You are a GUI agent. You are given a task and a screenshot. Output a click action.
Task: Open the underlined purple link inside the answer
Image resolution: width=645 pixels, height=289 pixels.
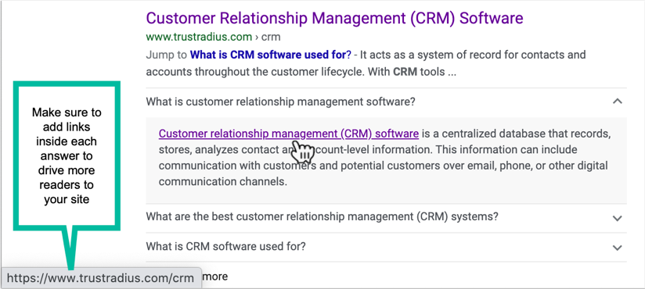(289, 134)
